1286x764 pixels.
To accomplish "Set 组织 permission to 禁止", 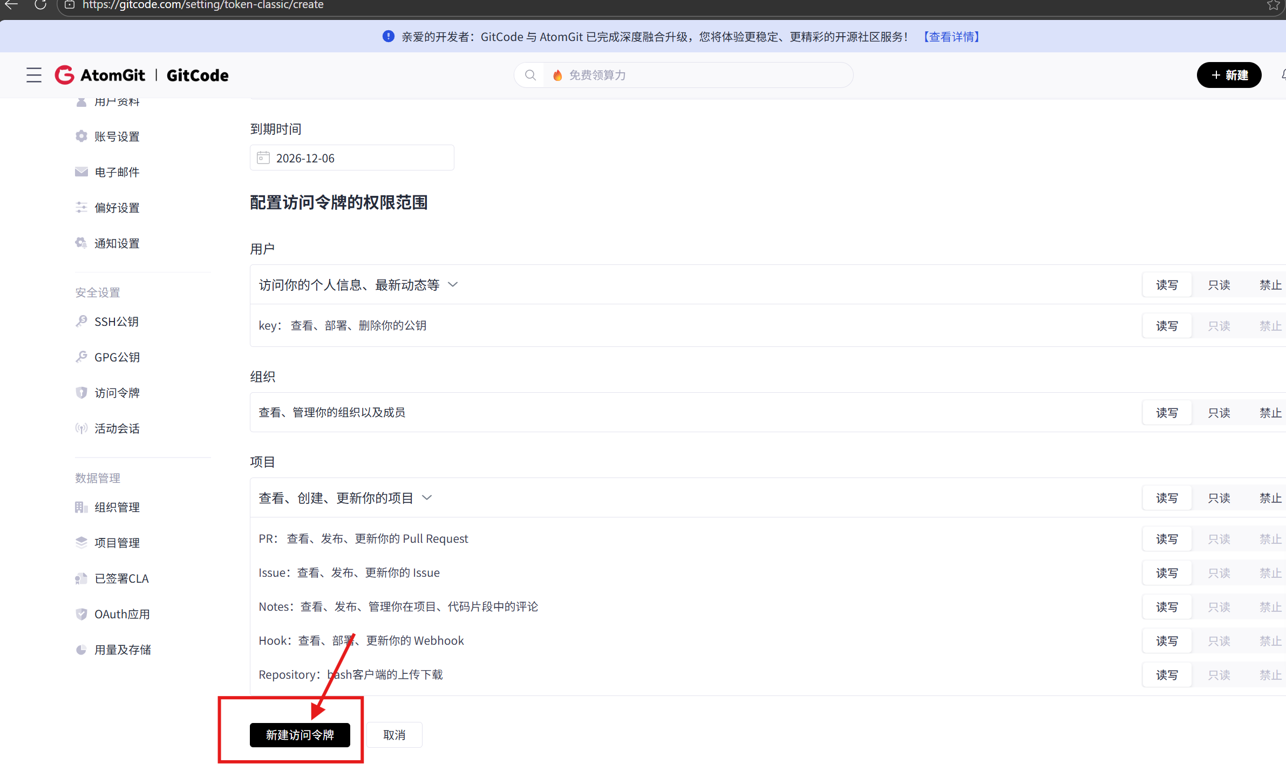I will [x=1270, y=413].
